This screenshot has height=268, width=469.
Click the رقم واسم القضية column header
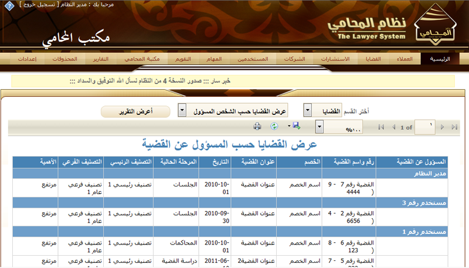click(x=349, y=162)
